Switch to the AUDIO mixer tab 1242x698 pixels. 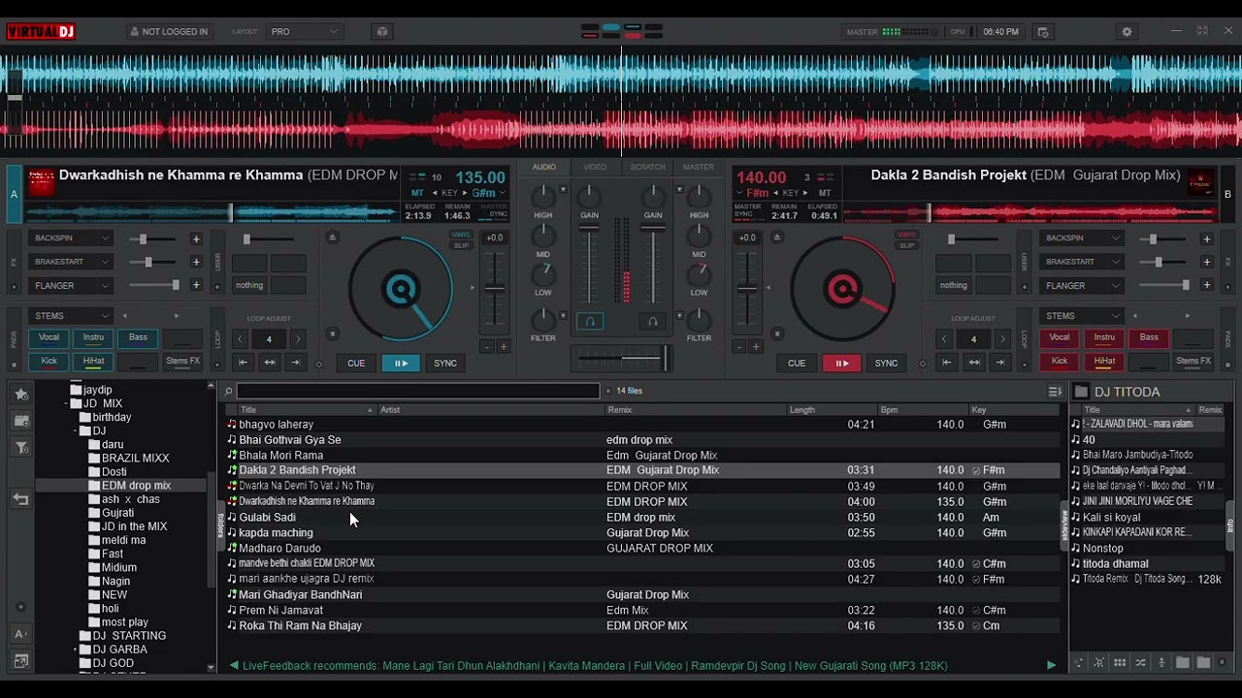[544, 167]
